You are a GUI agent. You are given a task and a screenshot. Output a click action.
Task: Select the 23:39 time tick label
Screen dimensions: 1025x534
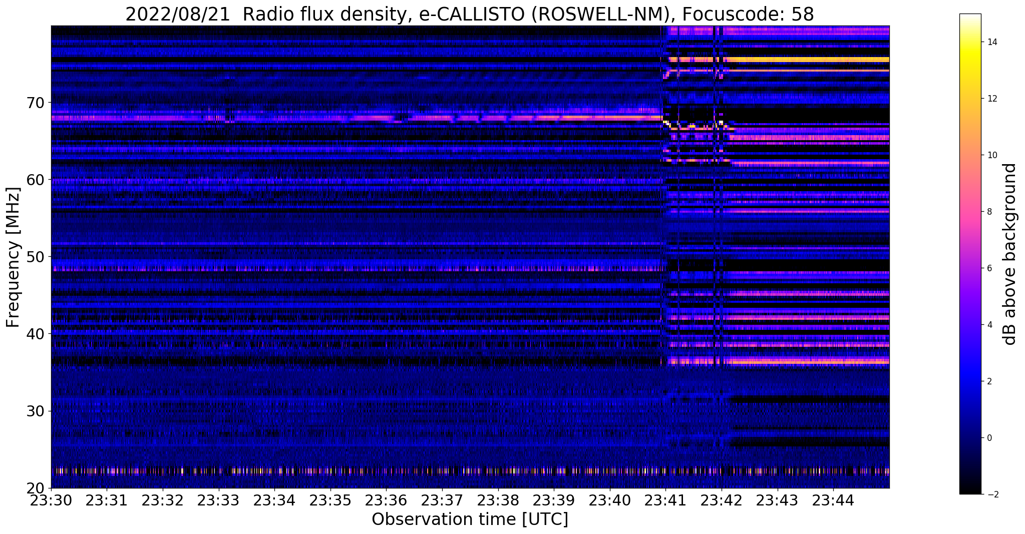554,500
